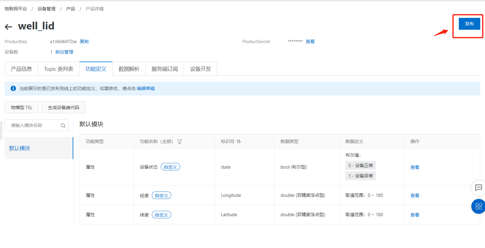Image resolution: width=485 pixels, height=248 pixels.
Task: Navigate to 产品 breadcrumb
Action: [71, 9]
